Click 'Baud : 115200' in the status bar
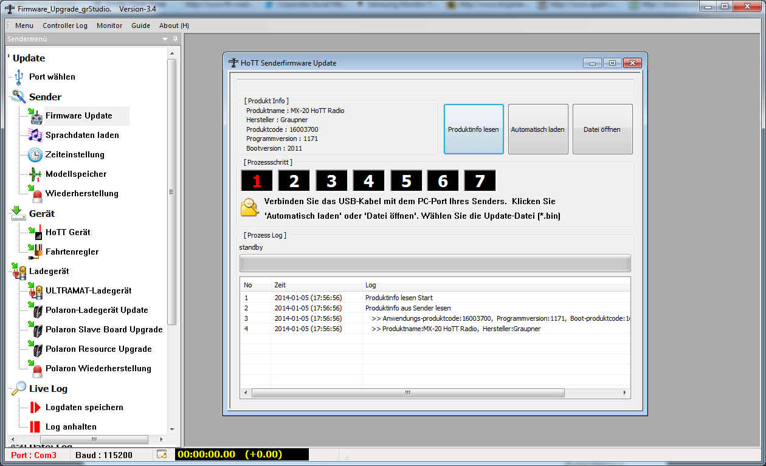 point(104,455)
